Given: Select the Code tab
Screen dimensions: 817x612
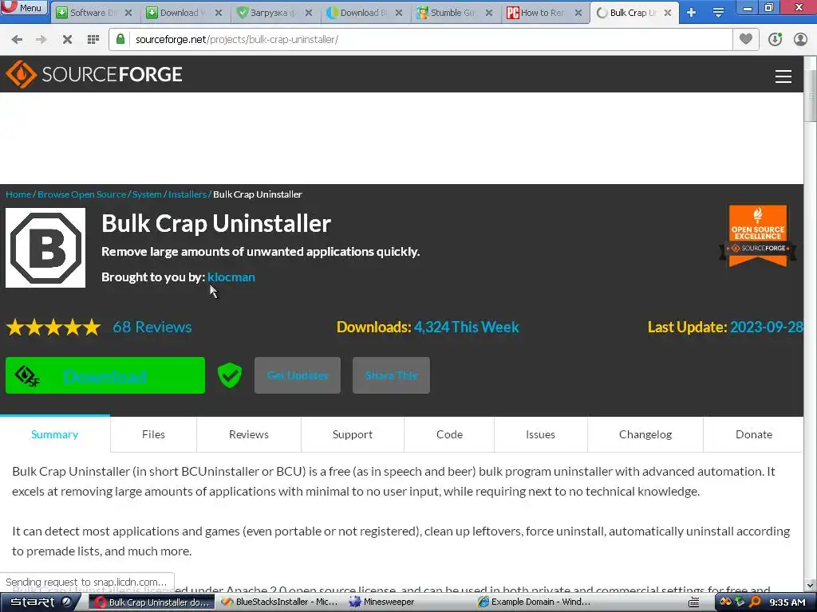Looking at the screenshot, I should pos(449,434).
